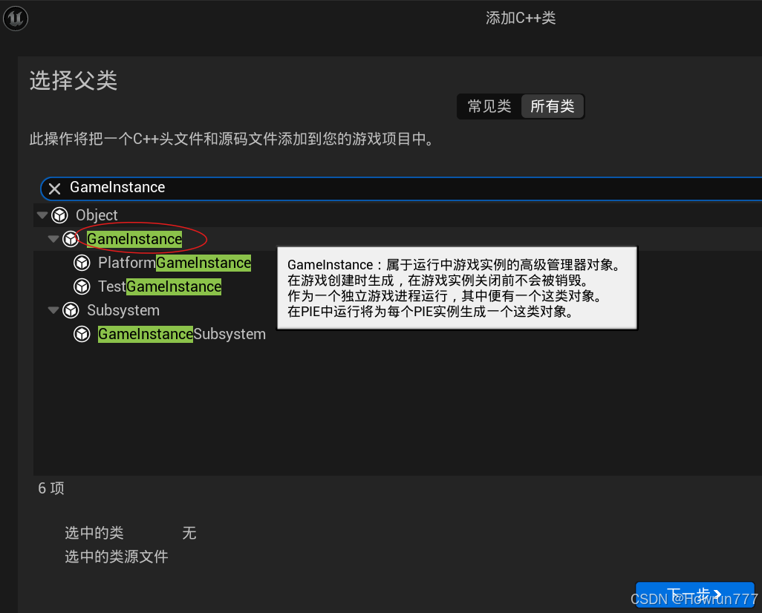Collapse the Object tree node
Image resolution: width=762 pixels, height=613 pixels.
42,214
